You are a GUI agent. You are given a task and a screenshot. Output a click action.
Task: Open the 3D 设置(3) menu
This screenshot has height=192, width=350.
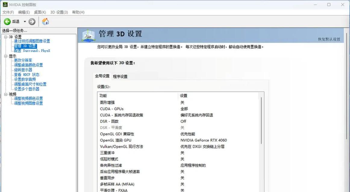click(59, 12)
